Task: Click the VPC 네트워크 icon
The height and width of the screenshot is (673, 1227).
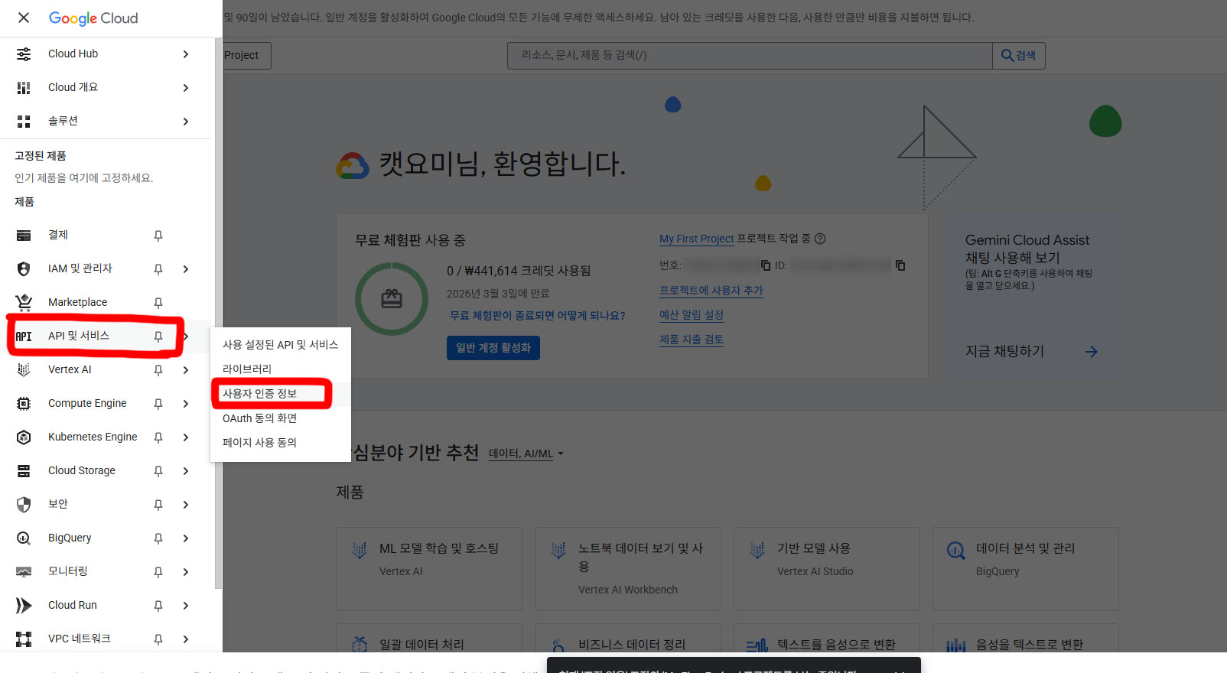Action: click(x=24, y=639)
